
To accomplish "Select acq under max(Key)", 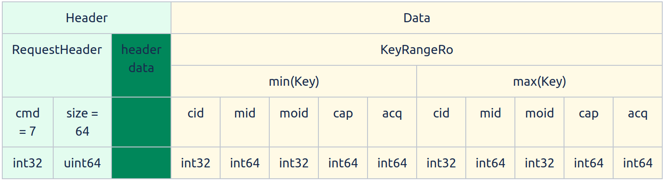I will [x=638, y=122].
